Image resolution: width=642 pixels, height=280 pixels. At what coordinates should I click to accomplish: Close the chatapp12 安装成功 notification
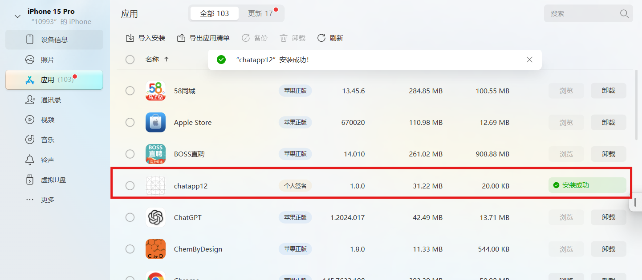pos(529,60)
